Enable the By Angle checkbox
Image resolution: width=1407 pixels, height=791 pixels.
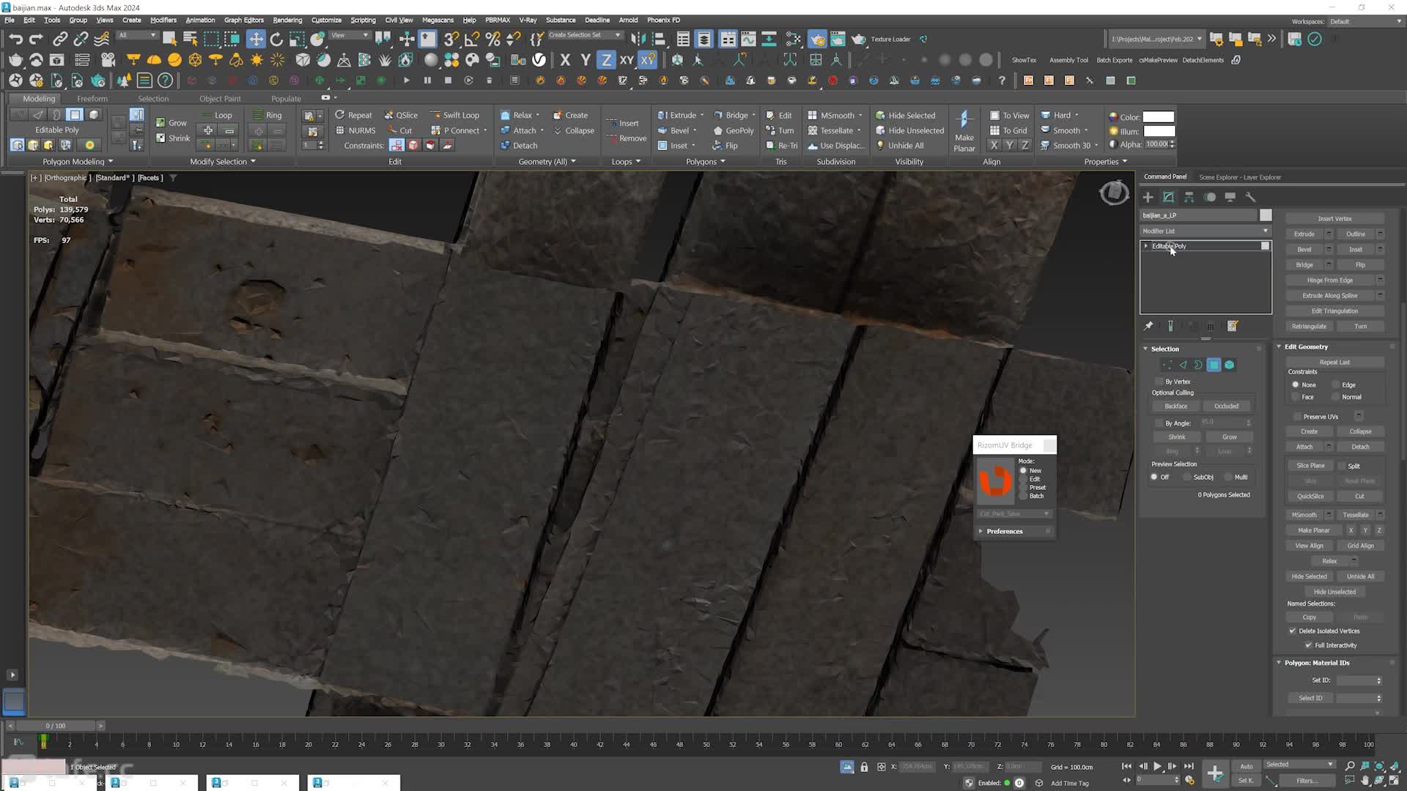point(1159,423)
